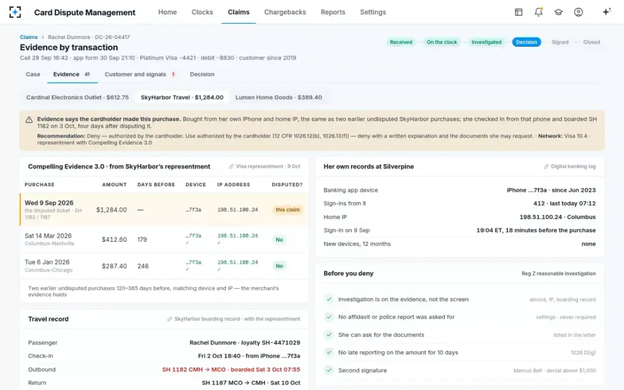Select Lumen Home Goods transaction
This screenshot has width=624, height=390.
279,97
